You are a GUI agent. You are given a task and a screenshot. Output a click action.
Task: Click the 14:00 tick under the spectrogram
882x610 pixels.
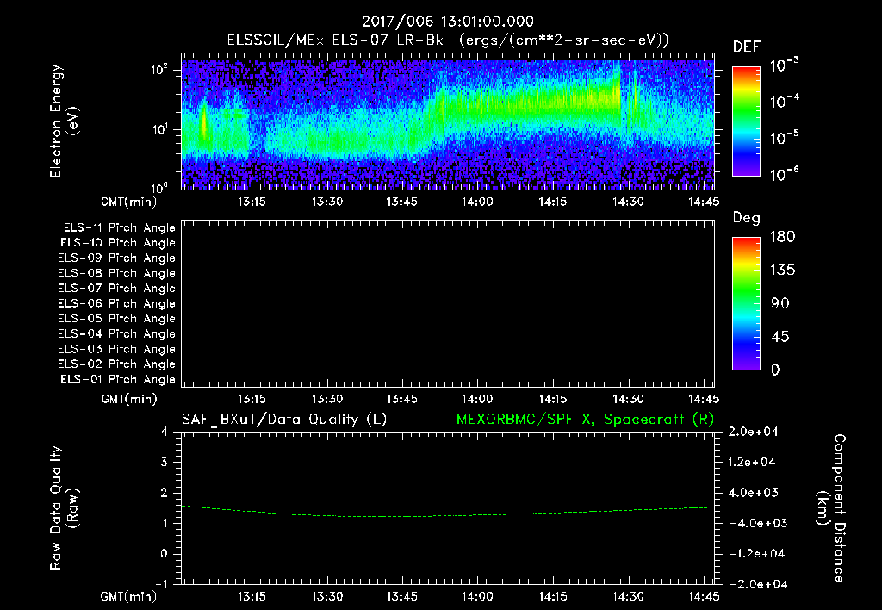477,202
